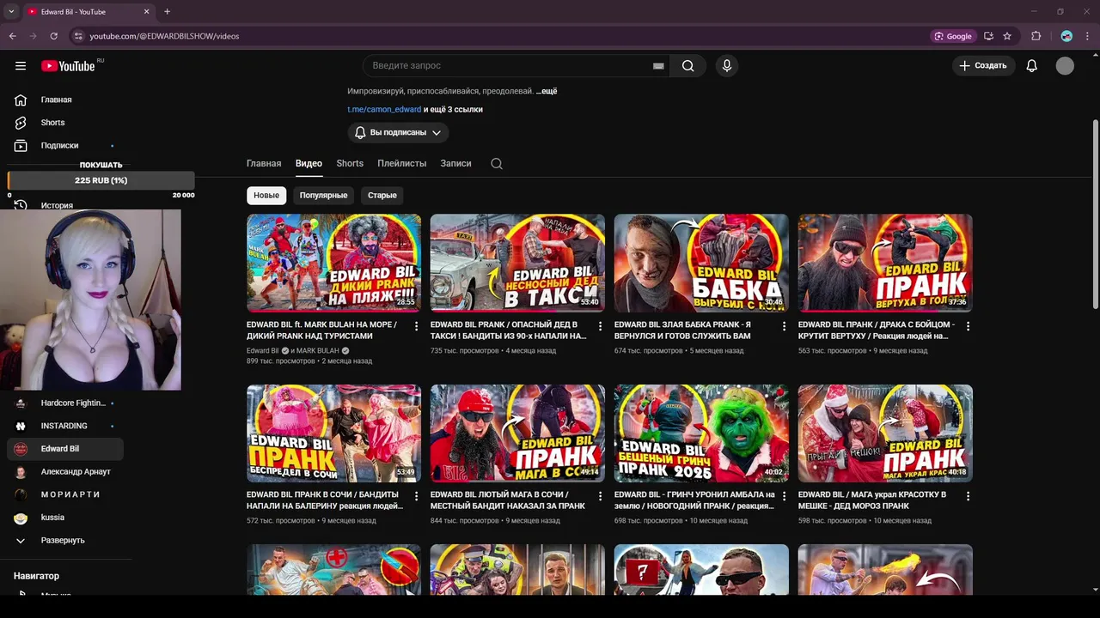The width and height of the screenshot is (1100, 618).
Task: Click the Google search engine chip in the address bar
Action: [953, 36]
